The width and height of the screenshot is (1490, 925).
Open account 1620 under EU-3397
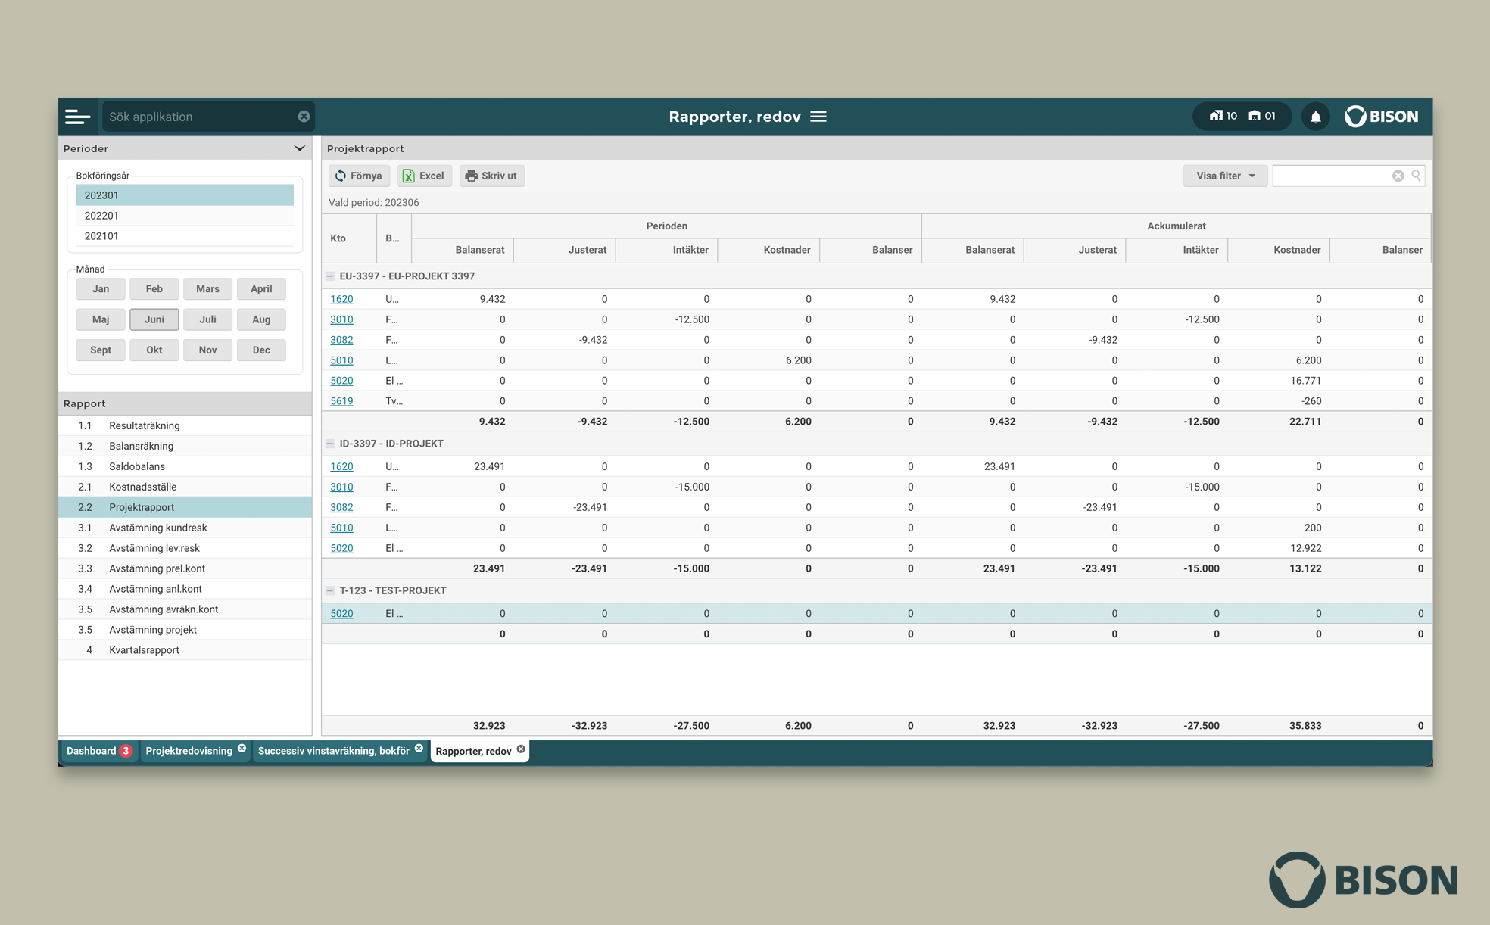(341, 299)
